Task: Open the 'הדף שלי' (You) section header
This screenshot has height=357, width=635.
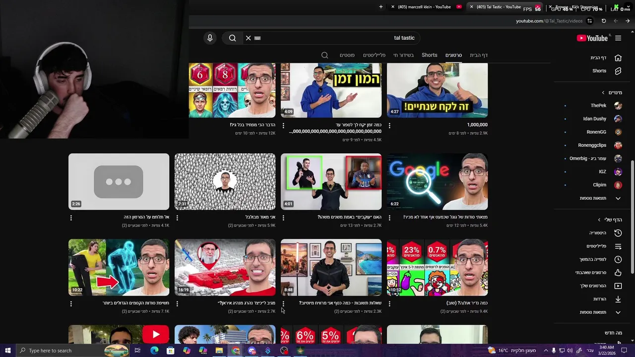Action: pos(610,220)
